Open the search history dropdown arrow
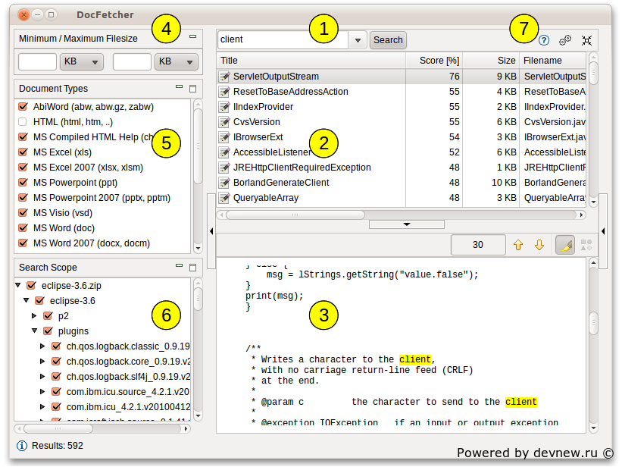Image resolution: width=622 pixels, height=467 pixels. pyautogui.click(x=358, y=40)
